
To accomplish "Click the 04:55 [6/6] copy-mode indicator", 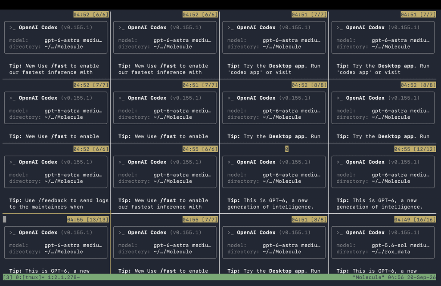I will [200, 149].
